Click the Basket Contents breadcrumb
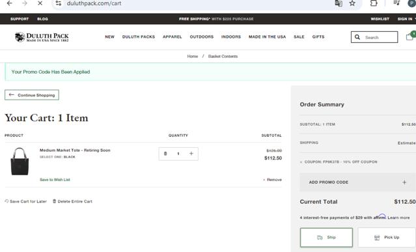 coord(223,56)
